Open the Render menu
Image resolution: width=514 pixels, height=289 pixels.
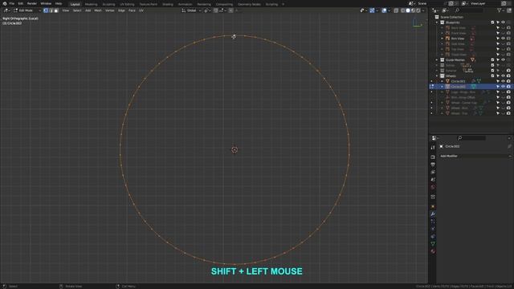coord(32,3)
